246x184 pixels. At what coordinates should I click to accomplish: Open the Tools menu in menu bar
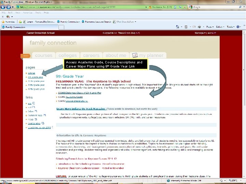point(38,13)
